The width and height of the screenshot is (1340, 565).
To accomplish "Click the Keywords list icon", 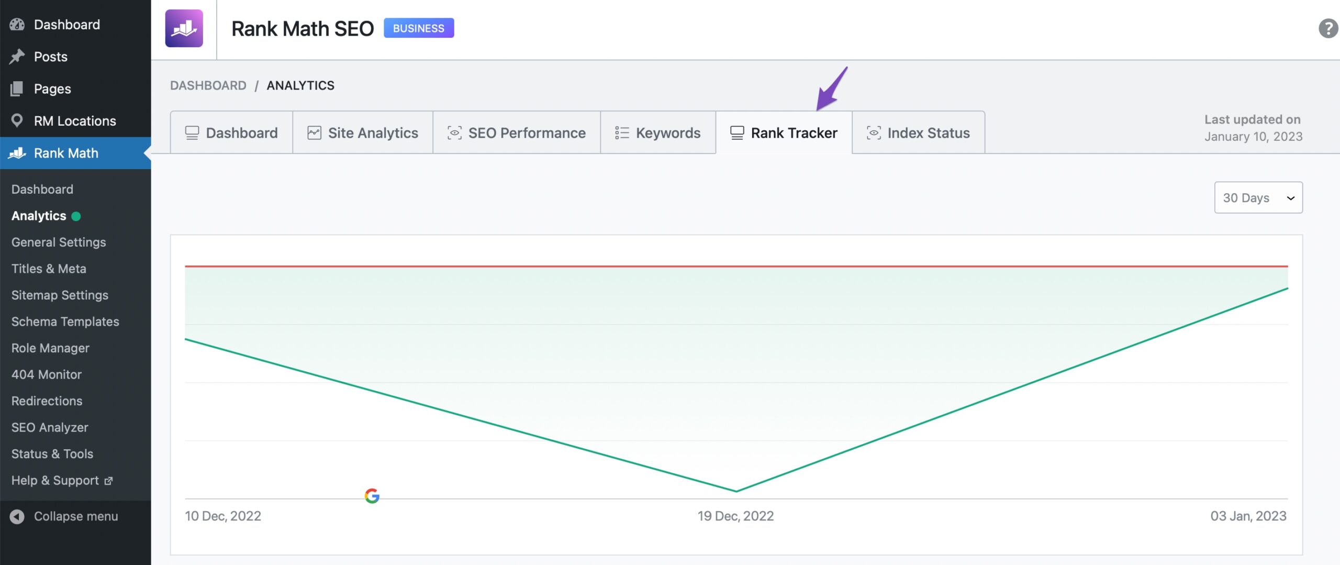I will pyautogui.click(x=621, y=132).
